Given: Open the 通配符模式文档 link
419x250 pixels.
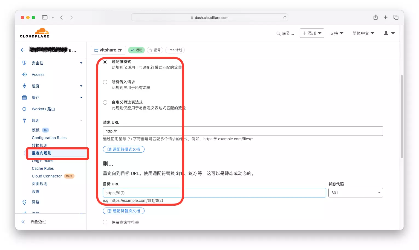Looking at the screenshot, I should tap(124, 149).
